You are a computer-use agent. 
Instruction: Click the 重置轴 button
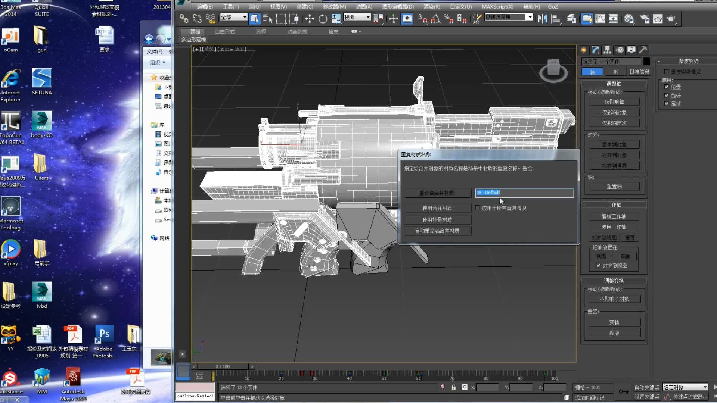pos(614,186)
